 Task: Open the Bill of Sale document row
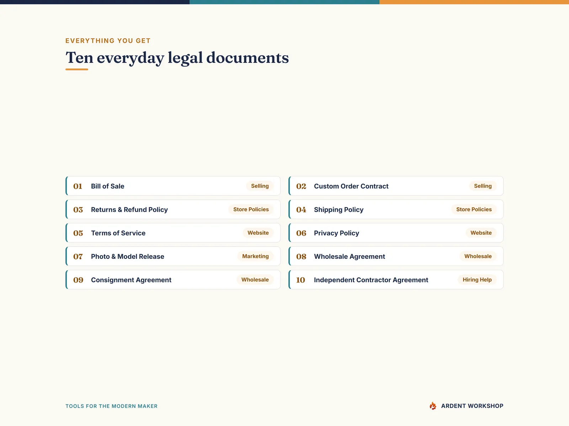tap(173, 186)
